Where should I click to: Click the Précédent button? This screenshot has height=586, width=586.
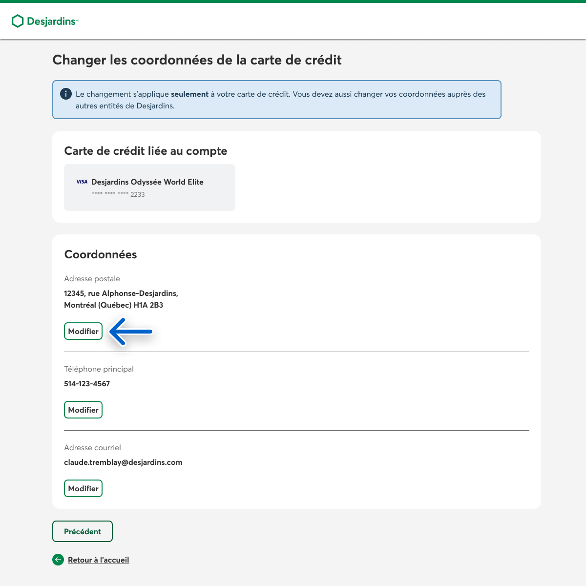[83, 531]
